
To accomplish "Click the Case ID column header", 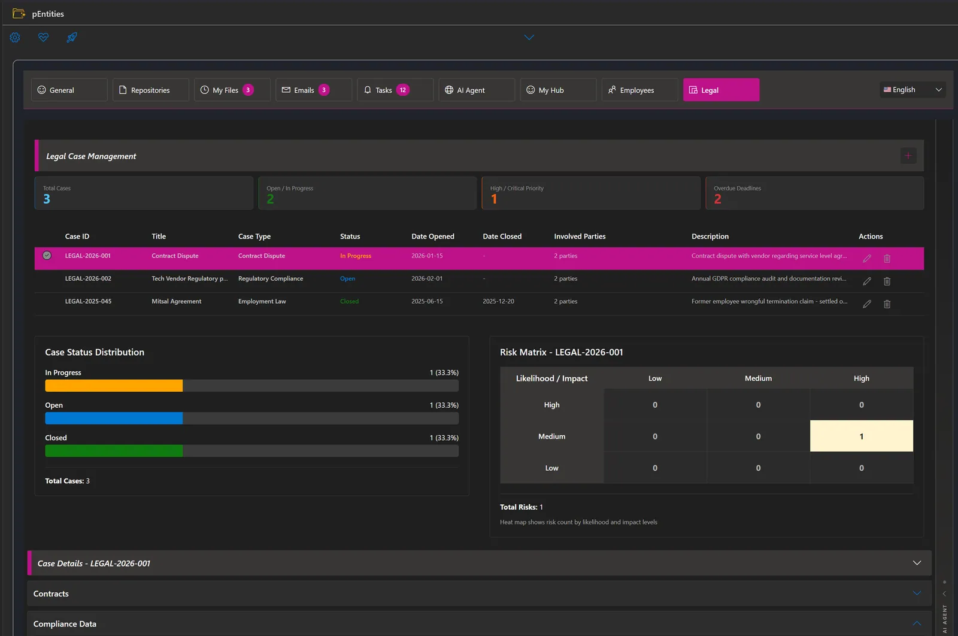I will [x=77, y=237].
